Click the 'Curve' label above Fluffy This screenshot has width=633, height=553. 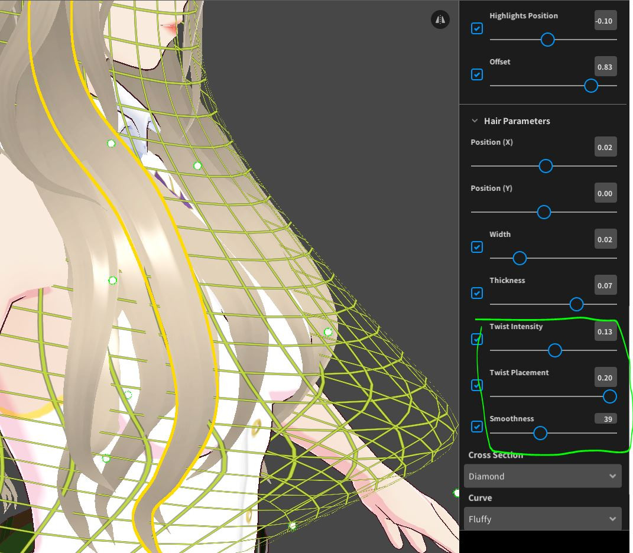pyautogui.click(x=480, y=497)
